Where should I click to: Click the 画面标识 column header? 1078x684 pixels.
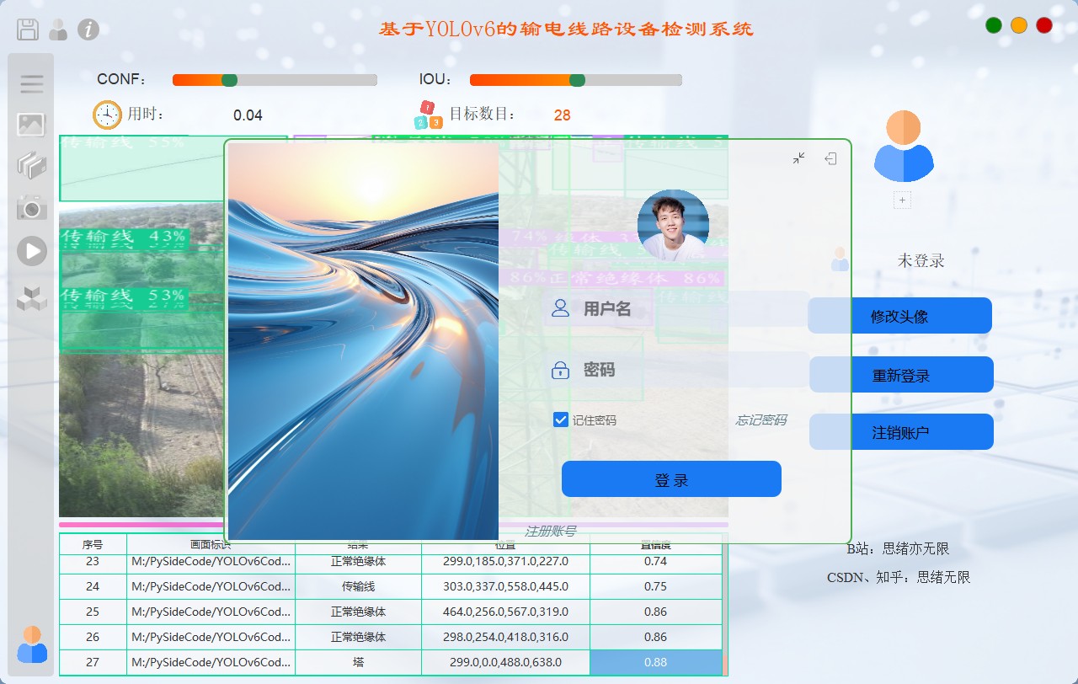[x=211, y=544]
